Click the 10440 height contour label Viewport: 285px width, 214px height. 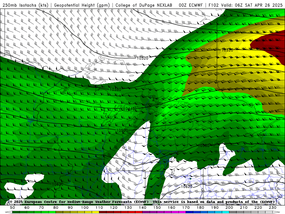129,109
